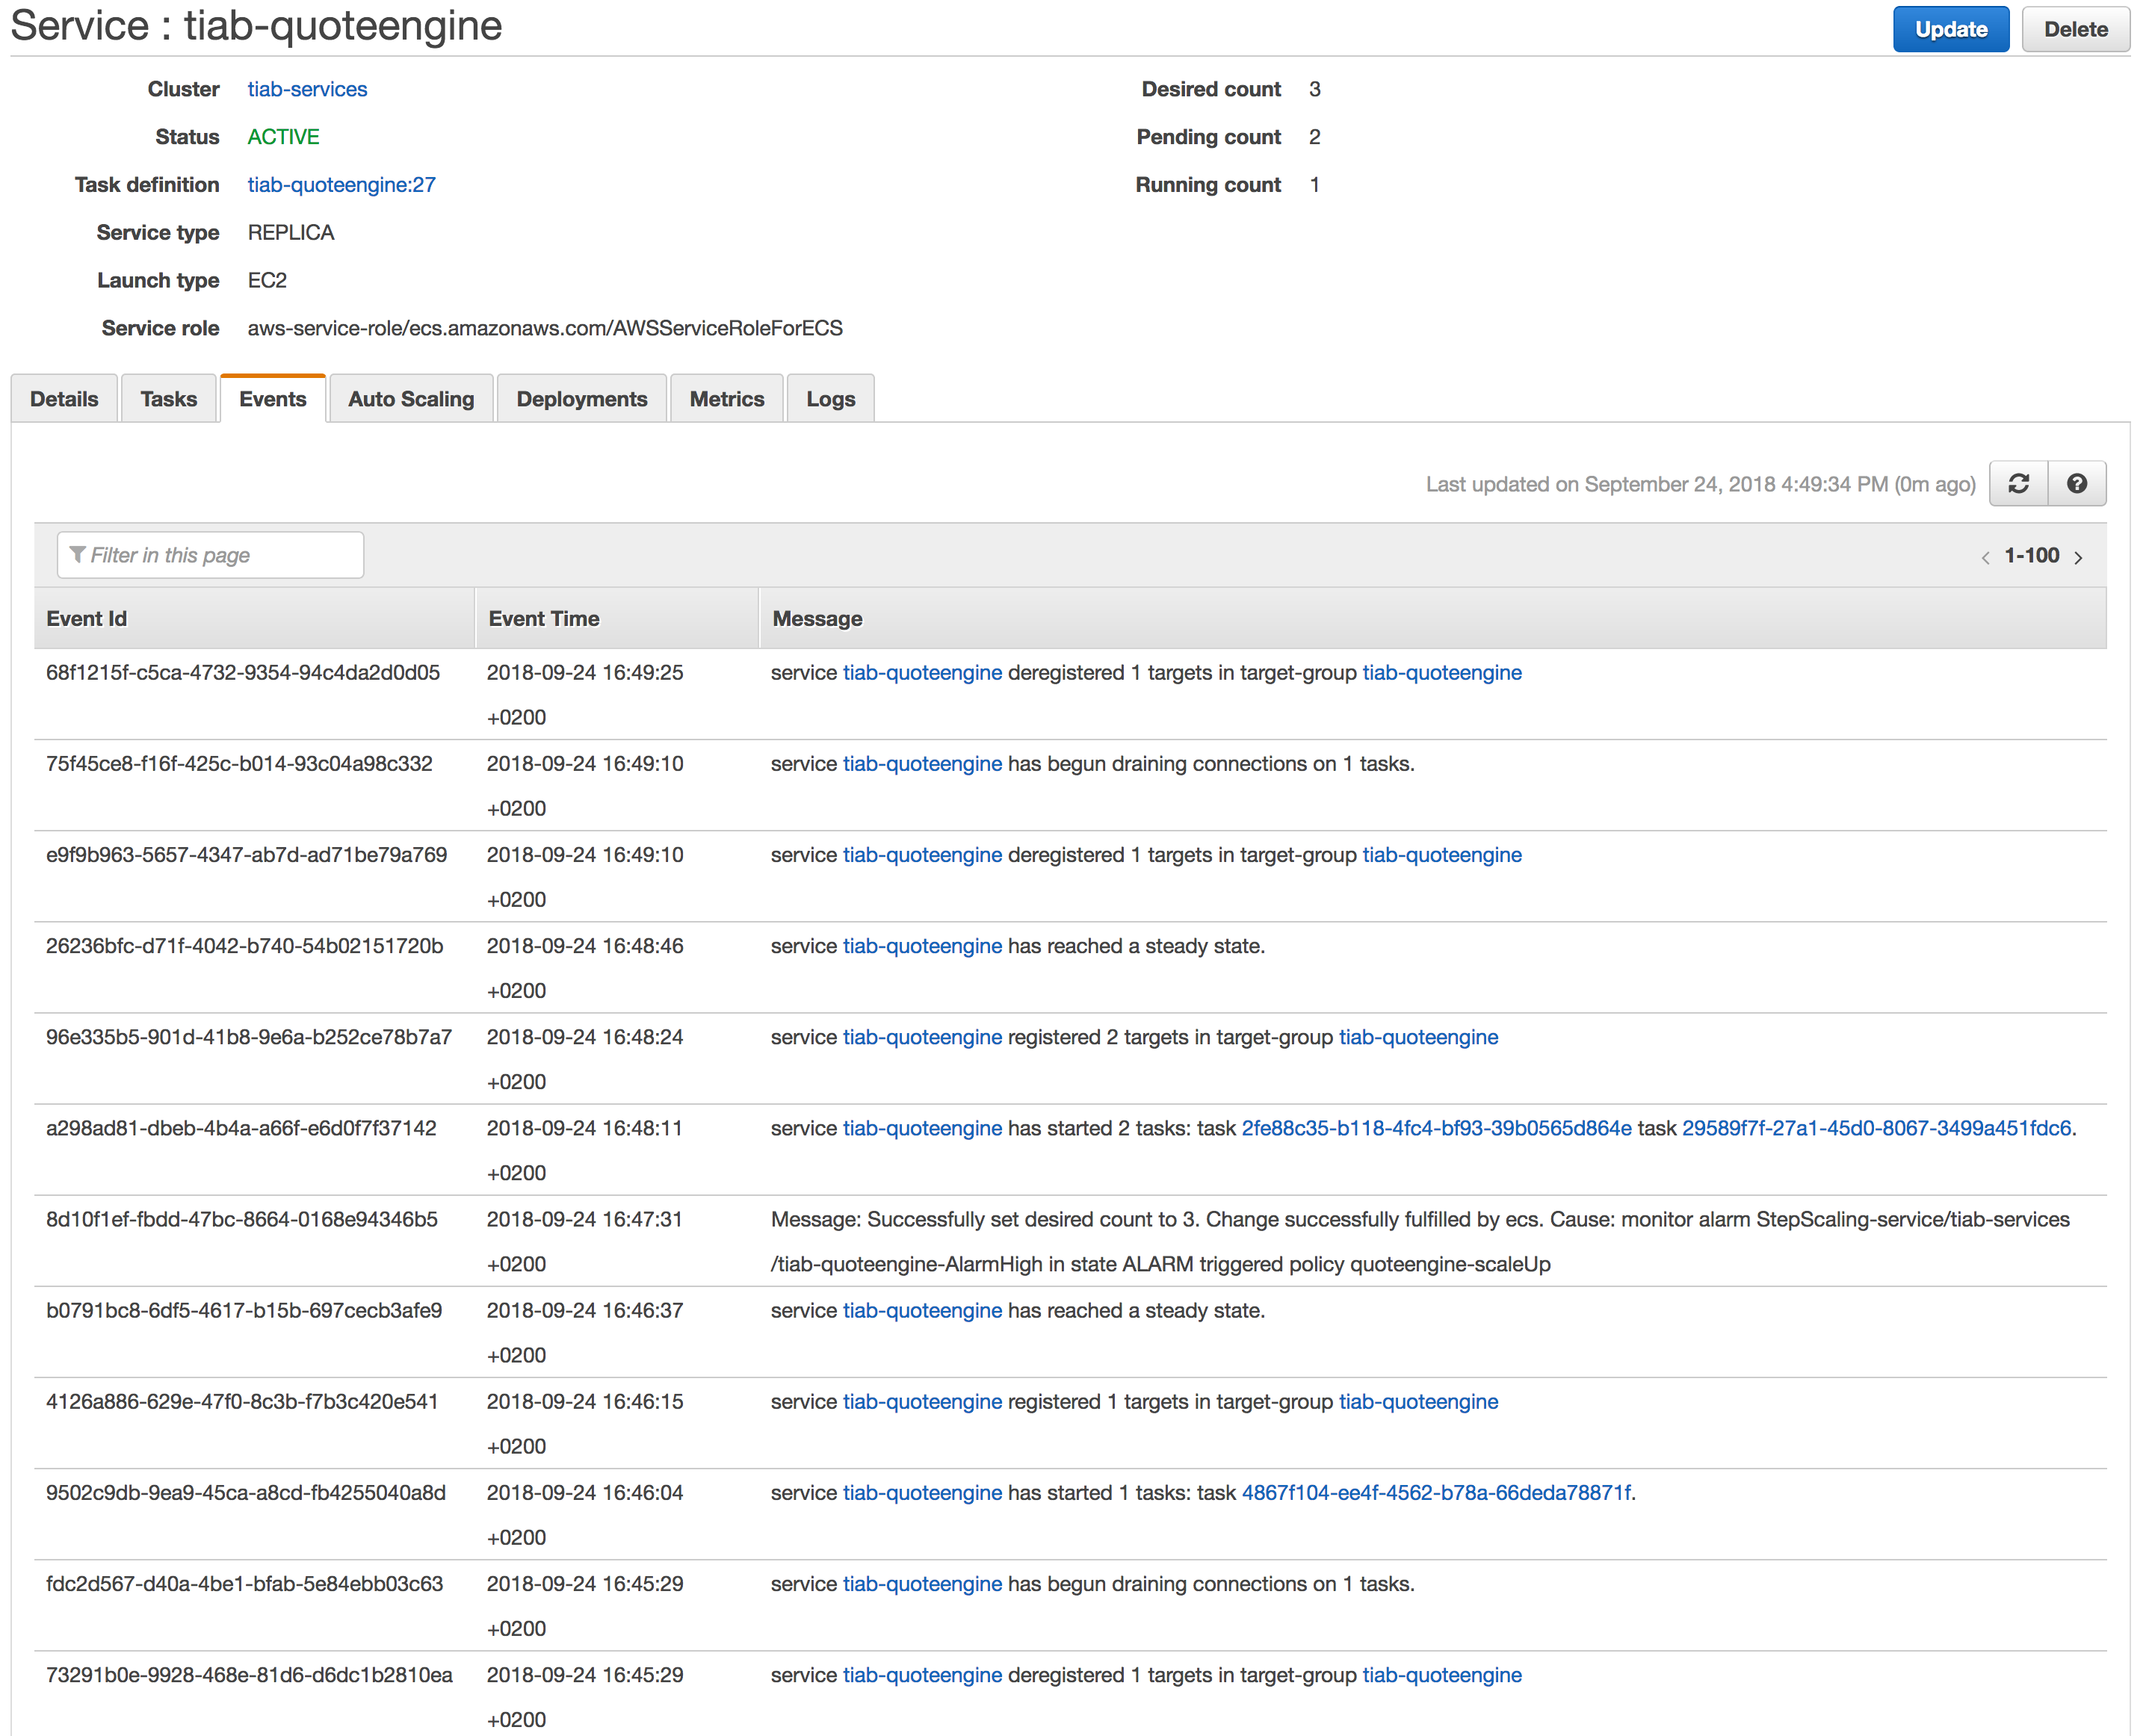Open service link in 16:48:46 steady state event
The height and width of the screenshot is (1736, 2149).
click(922, 946)
